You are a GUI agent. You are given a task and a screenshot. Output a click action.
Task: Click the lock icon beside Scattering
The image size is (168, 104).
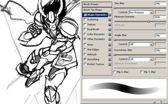(x=110, y=20)
